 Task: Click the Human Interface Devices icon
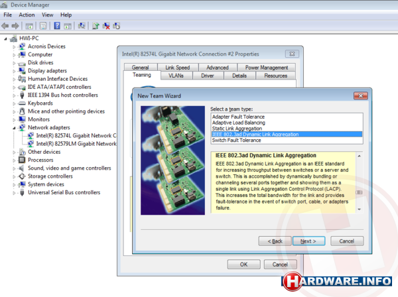point(22,79)
